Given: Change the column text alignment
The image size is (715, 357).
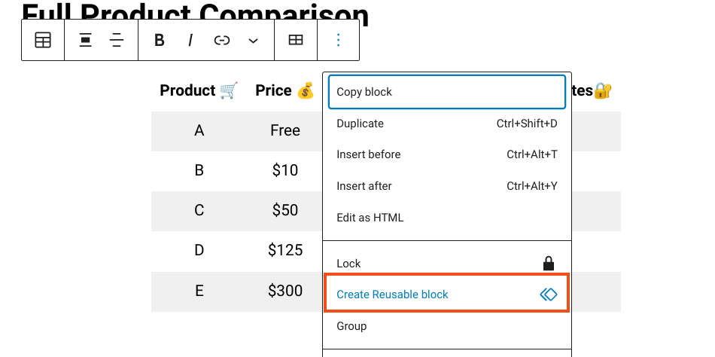Looking at the screenshot, I should 117,40.
